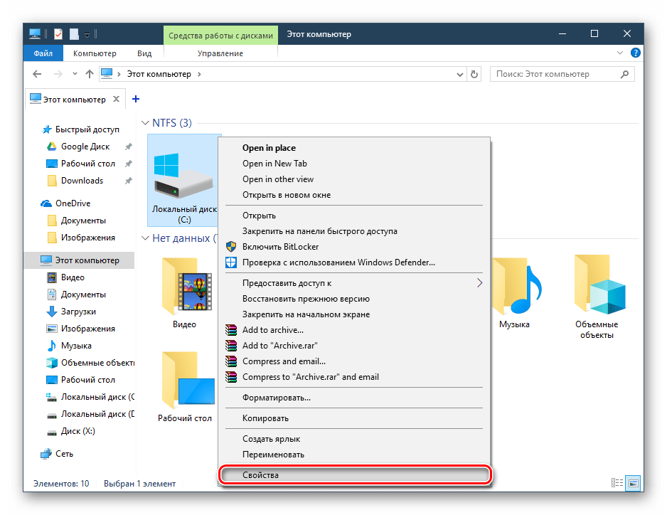Click the help question mark icon
Image resolution: width=667 pixels, height=515 pixels.
click(636, 53)
